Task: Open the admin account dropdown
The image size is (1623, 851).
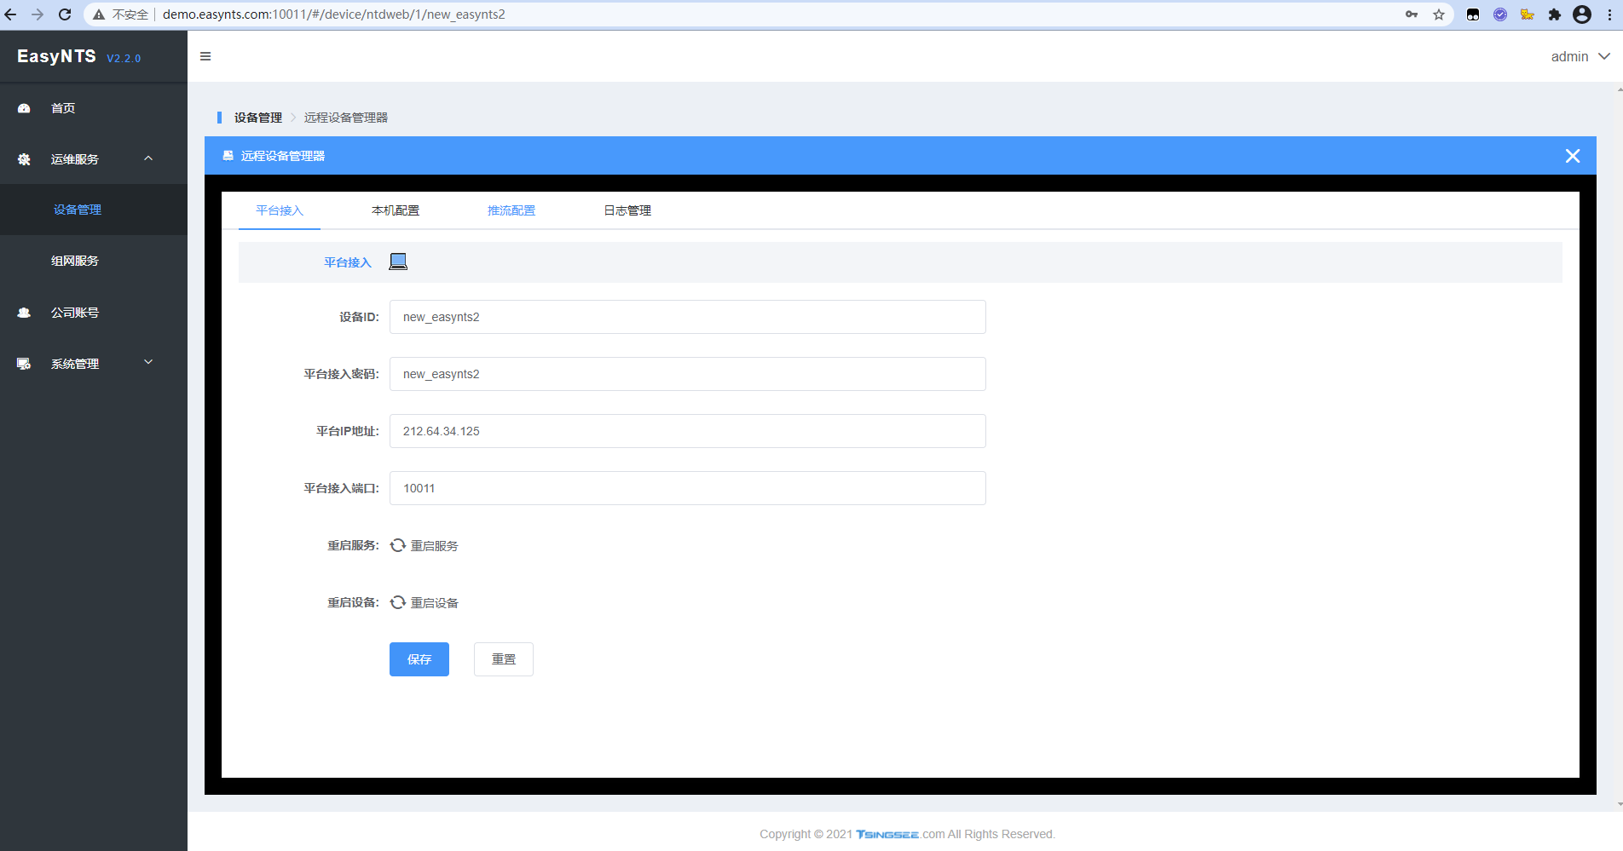Action: [x=1580, y=56]
